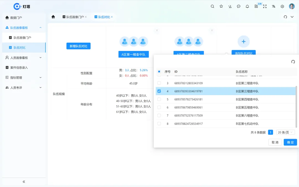Screen dimensions: 299x187
Task: Expand 指标管理 menu group
Action: [40, 78]
